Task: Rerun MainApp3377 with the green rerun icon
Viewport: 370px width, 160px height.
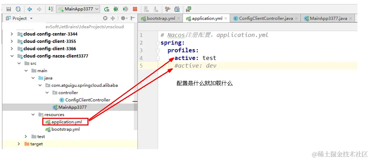Action: tap(107, 9)
